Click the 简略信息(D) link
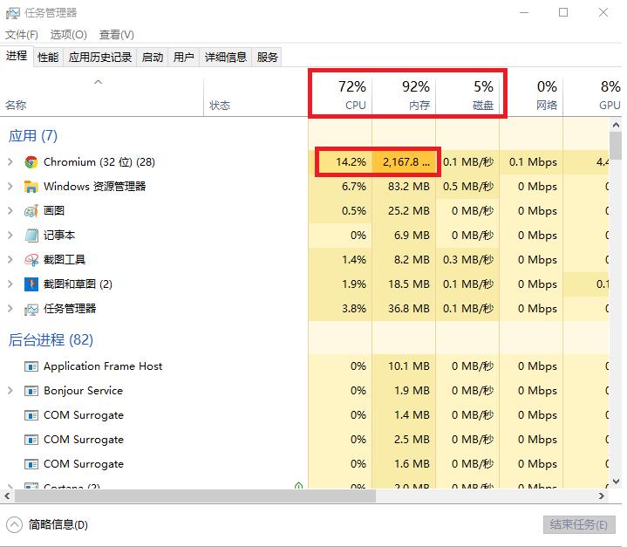627x547 pixels. (58, 524)
